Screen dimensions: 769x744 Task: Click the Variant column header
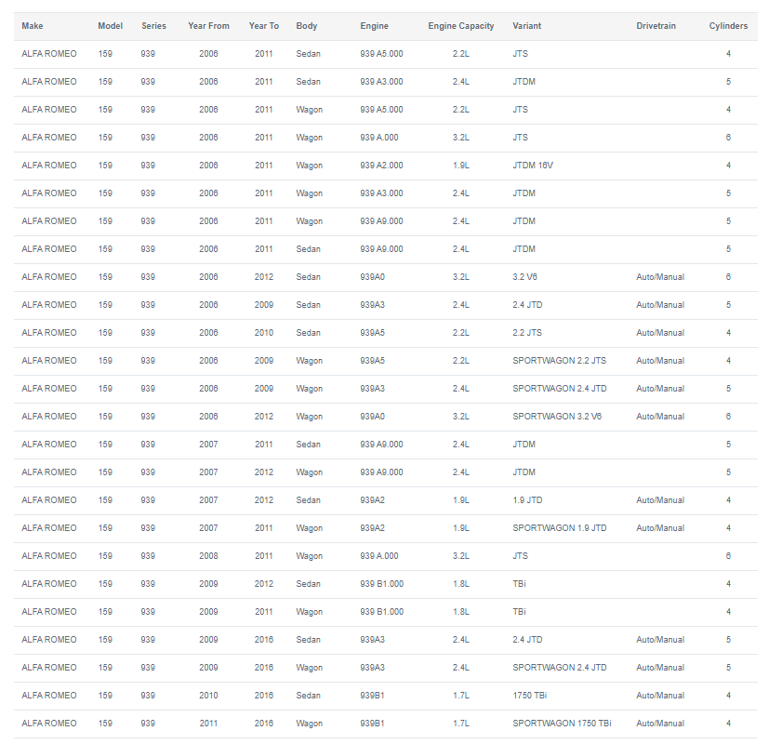pos(526,26)
